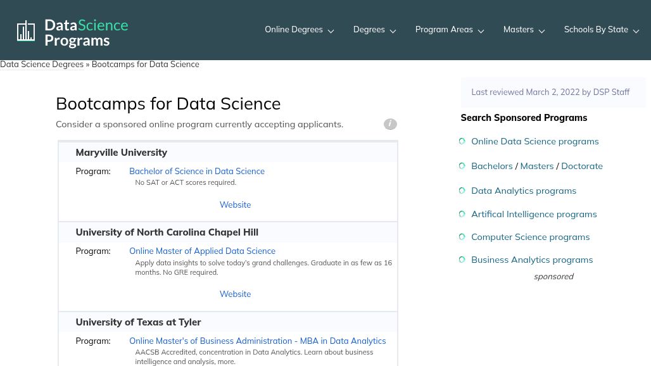This screenshot has width=651, height=366.
Task: Go to Data Science Degrees breadcrumb
Action: pyautogui.click(x=42, y=64)
